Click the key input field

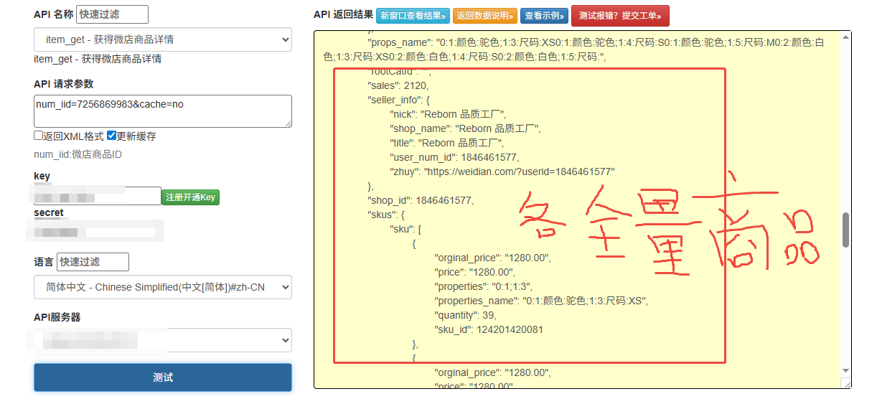(x=97, y=197)
